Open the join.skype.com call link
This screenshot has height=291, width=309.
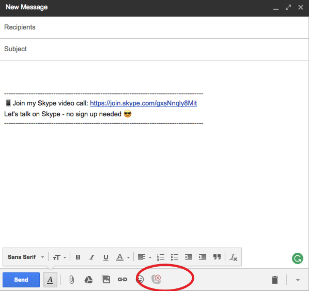(143, 103)
